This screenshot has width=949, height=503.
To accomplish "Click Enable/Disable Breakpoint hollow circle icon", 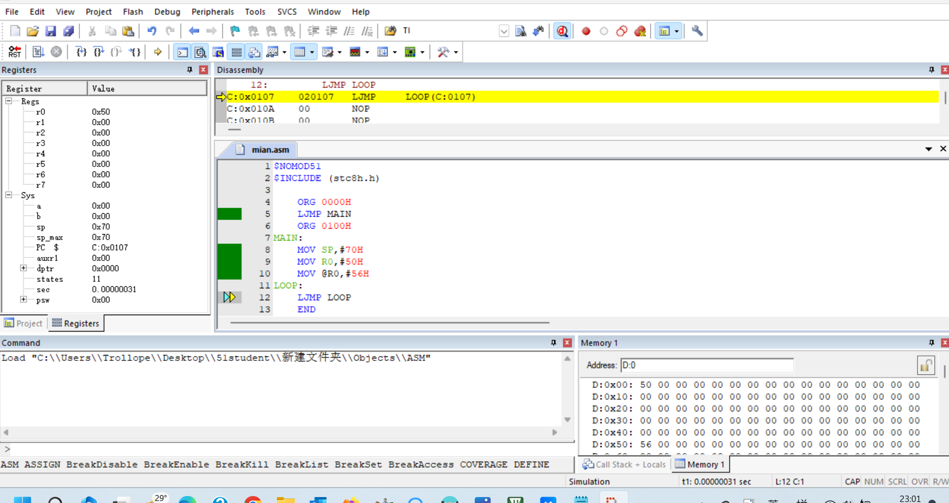I will click(604, 31).
